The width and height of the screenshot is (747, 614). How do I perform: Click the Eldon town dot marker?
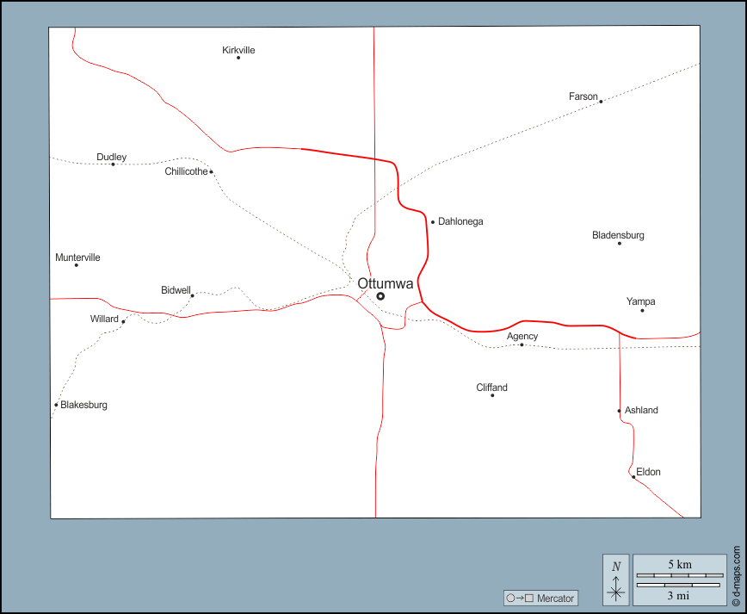[633, 477]
